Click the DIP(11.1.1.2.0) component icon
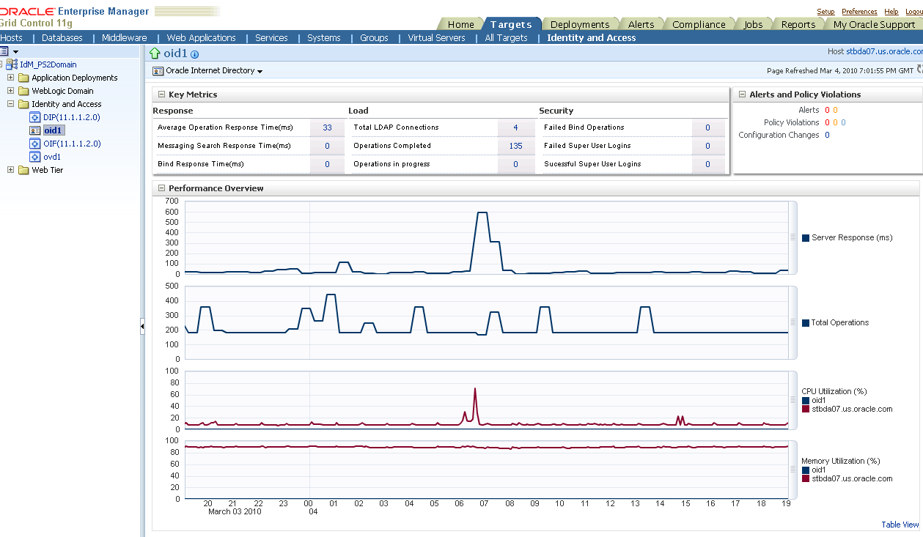This screenshot has width=923, height=537. point(34,117)
